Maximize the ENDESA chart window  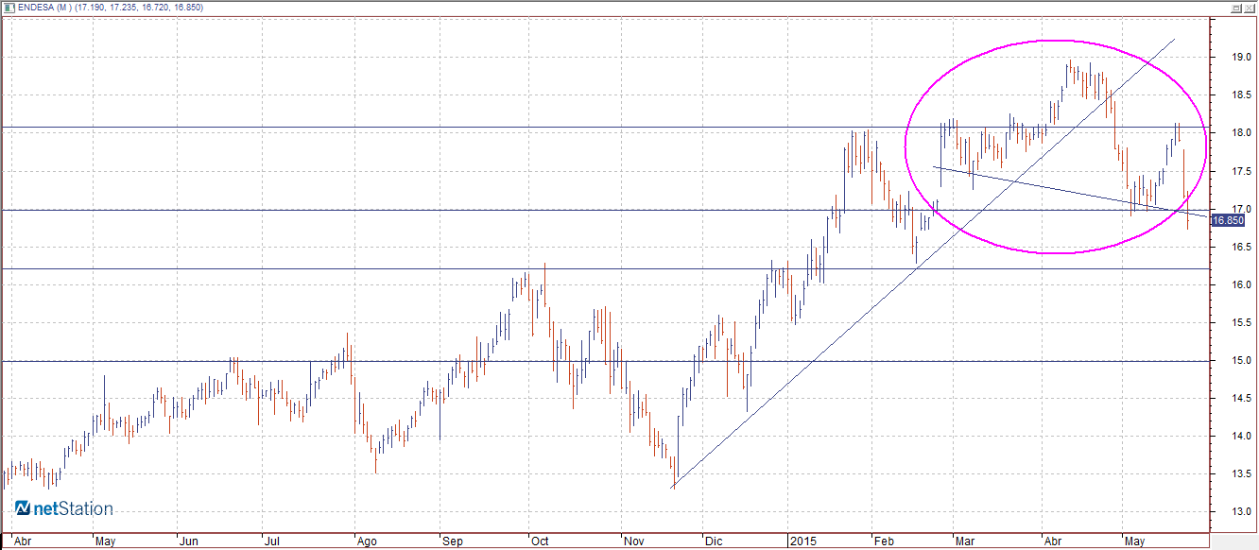point(1234,8)
